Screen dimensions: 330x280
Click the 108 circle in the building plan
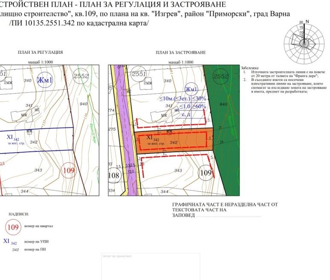click(x=114, y=175)
